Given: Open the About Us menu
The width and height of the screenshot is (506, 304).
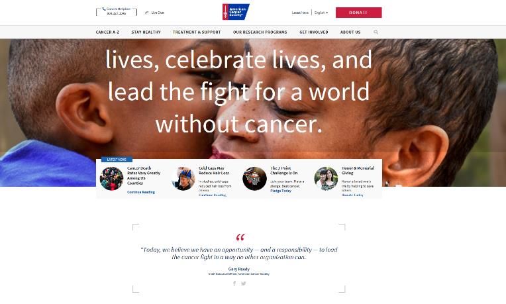Looking at the screenshot, I should coord(350,32).
